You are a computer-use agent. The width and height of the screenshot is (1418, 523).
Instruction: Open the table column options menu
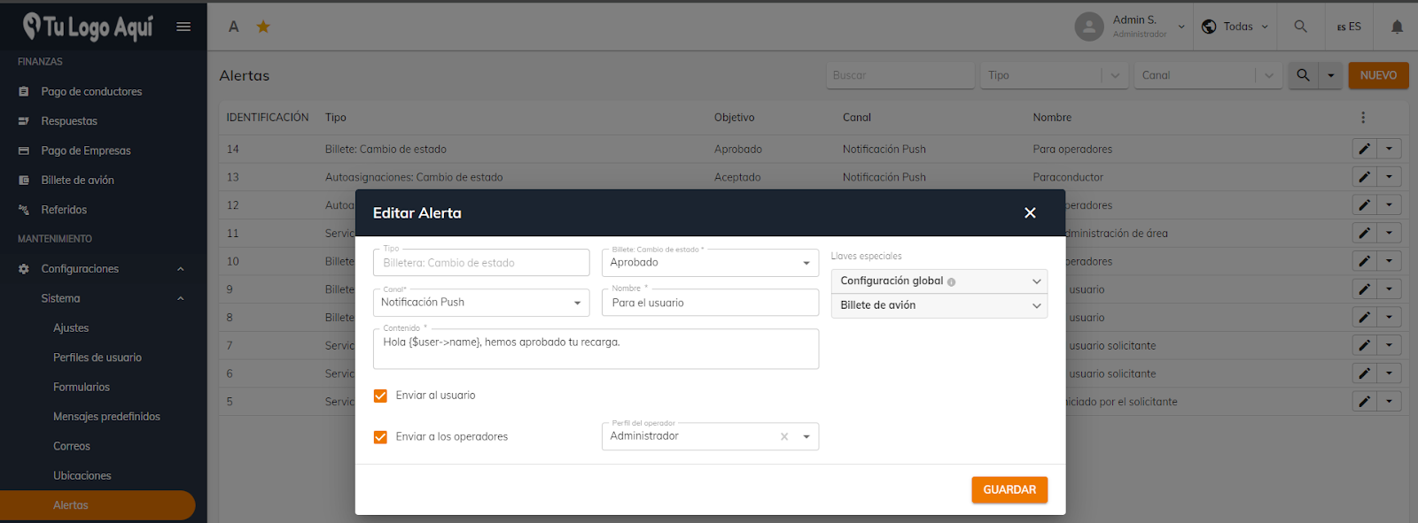click(x=1363, y=118)
